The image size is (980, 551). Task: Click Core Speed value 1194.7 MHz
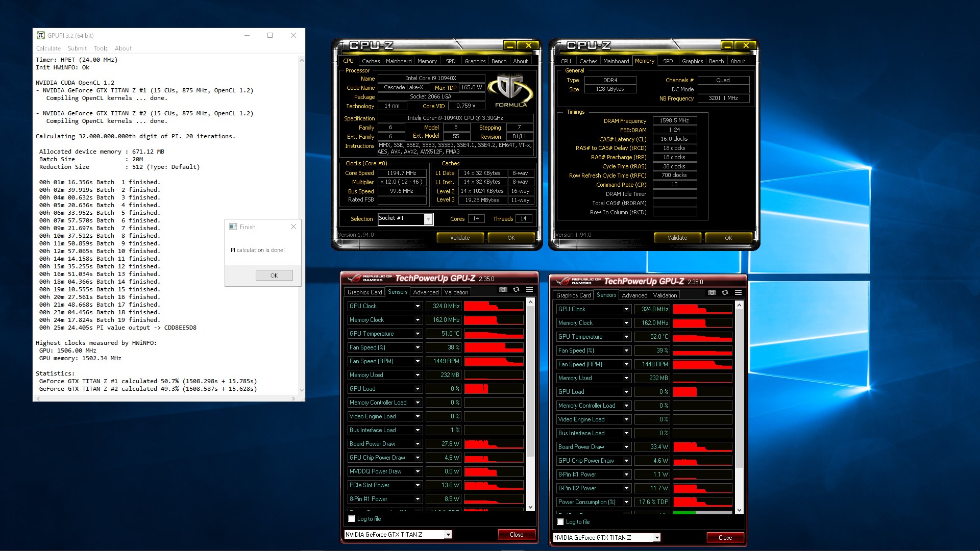[402, 173]
